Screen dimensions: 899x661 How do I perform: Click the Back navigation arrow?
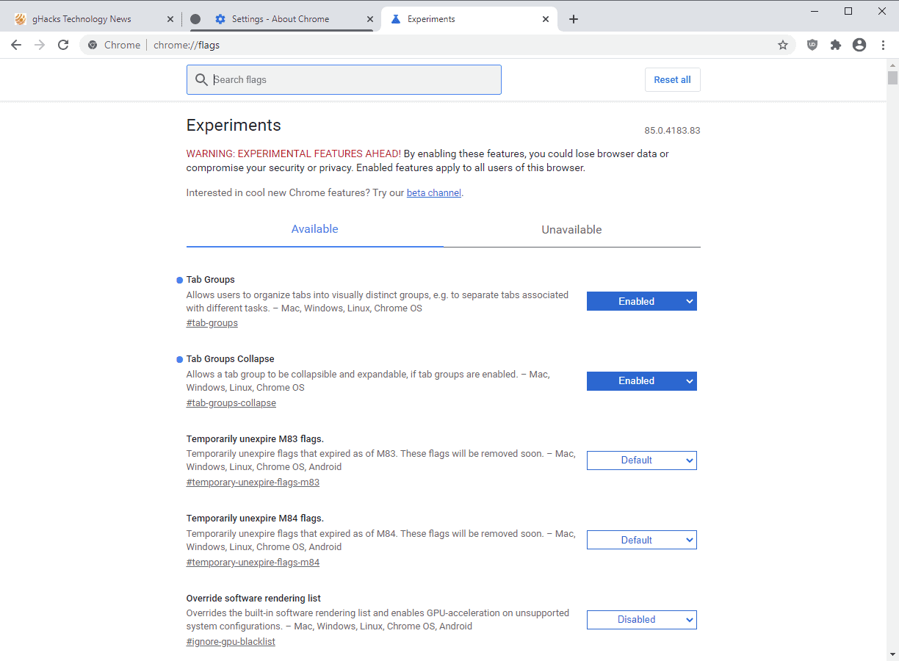coord(16,45)
